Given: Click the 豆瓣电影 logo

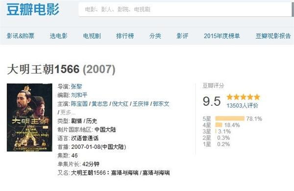Looking at the screenshot, I should (33, 9).
